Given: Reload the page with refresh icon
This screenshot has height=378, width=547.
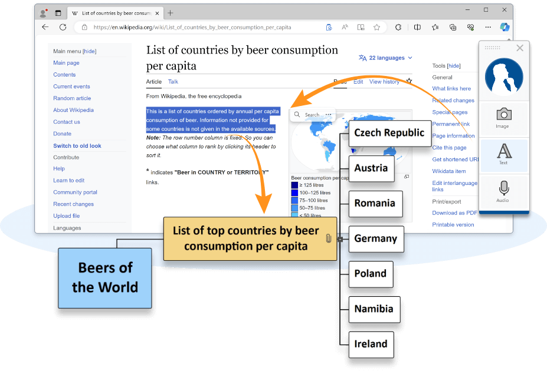Looking at the screenshot, I should 63,27.
